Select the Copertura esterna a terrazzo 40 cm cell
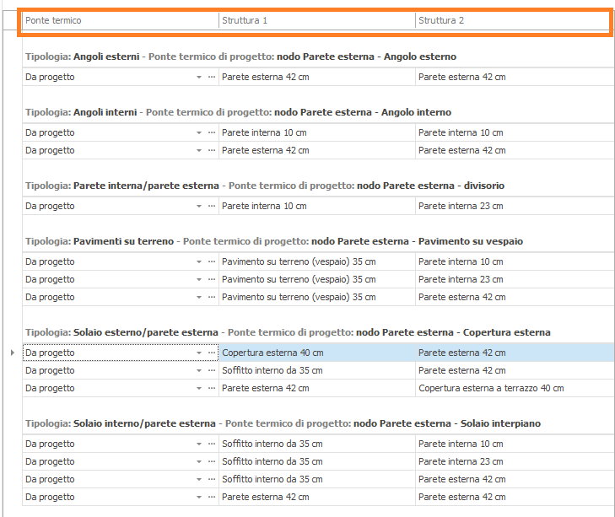This screenshot has height=517, width=615. pyautogui.click(x=491, y=388)
